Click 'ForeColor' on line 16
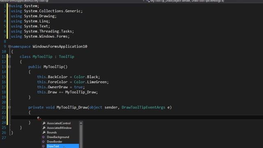 point(58,82)
